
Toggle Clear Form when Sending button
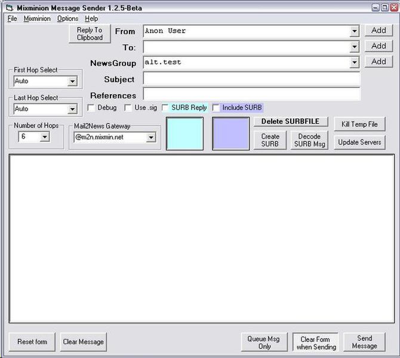point(316,342)
